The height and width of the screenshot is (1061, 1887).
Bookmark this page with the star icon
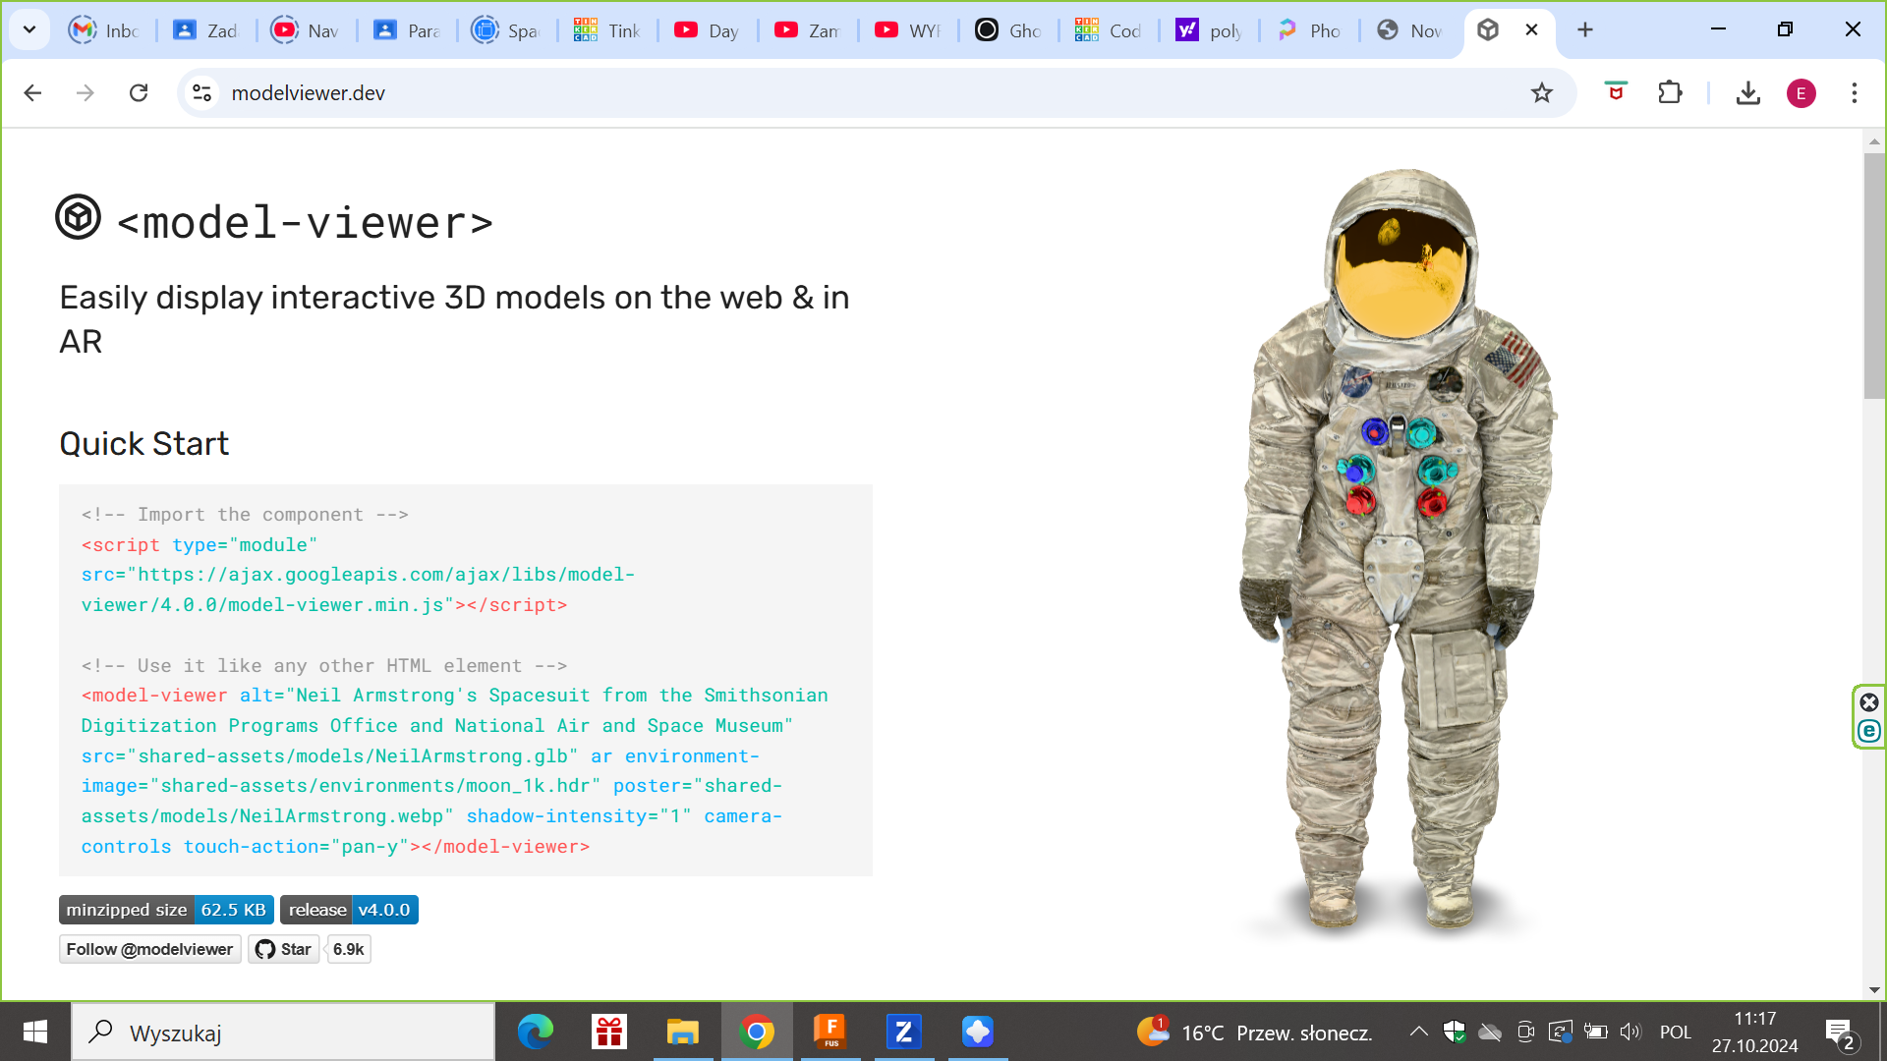click(x=1541, y=92)
